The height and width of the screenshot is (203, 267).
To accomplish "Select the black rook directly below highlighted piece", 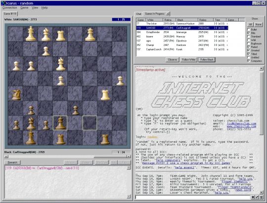I will 61,139.
